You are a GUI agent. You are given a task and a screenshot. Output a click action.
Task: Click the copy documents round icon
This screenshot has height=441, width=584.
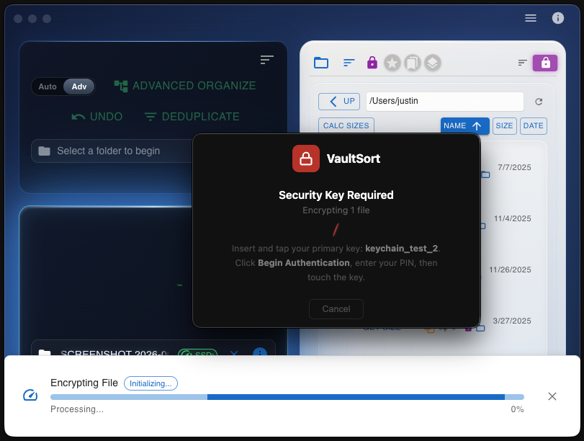tap(413, 63)
